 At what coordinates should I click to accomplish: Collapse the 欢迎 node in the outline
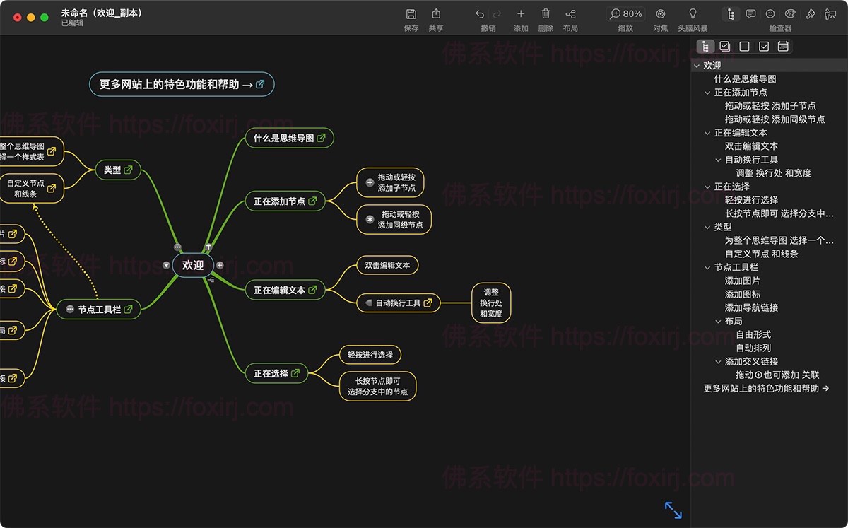pos(697,64)
